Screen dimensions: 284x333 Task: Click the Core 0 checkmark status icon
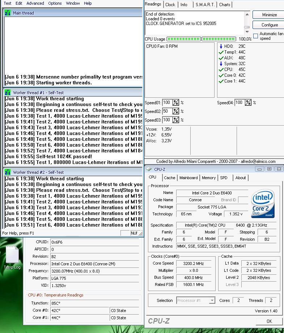221,75
